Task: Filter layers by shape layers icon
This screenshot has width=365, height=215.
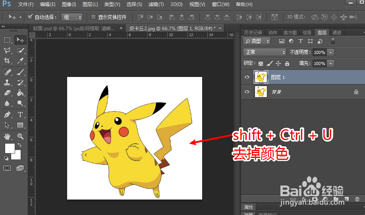Action: click(x=310, y=41)
